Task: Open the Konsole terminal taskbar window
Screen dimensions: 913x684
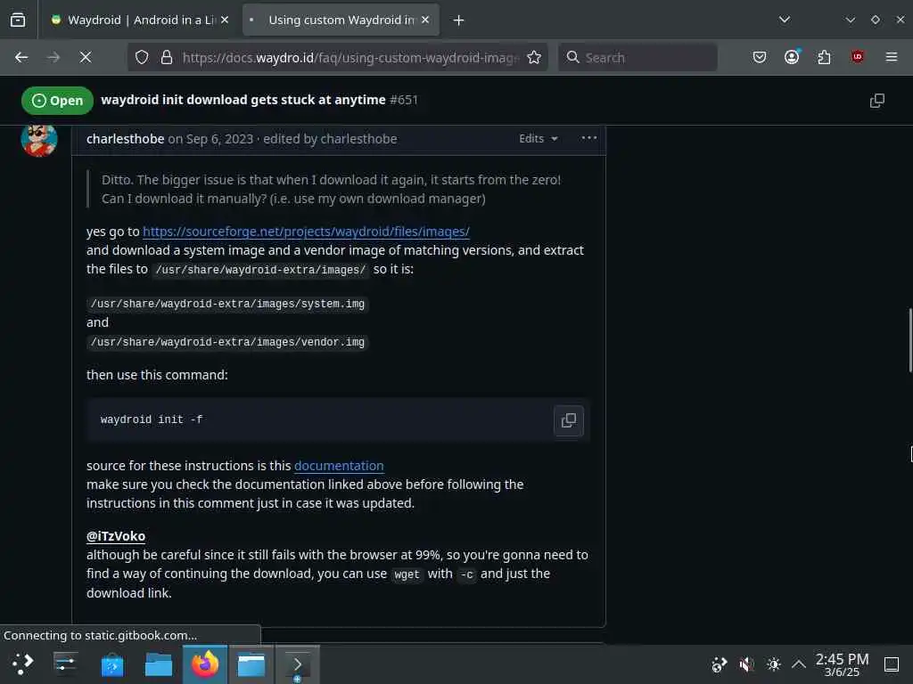Action: 297,664
